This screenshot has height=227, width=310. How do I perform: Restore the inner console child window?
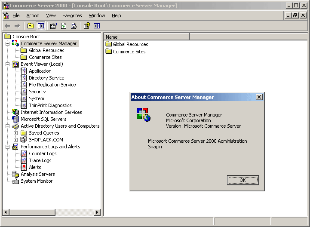[x=295, y=15]
